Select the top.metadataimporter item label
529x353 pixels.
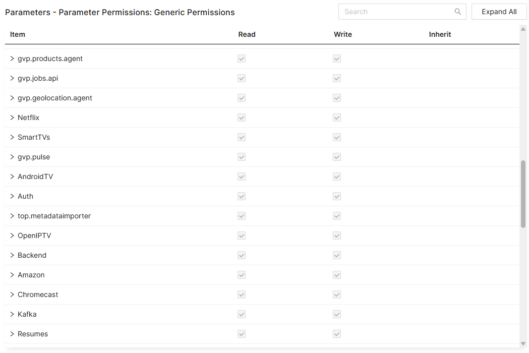point(54,216)
